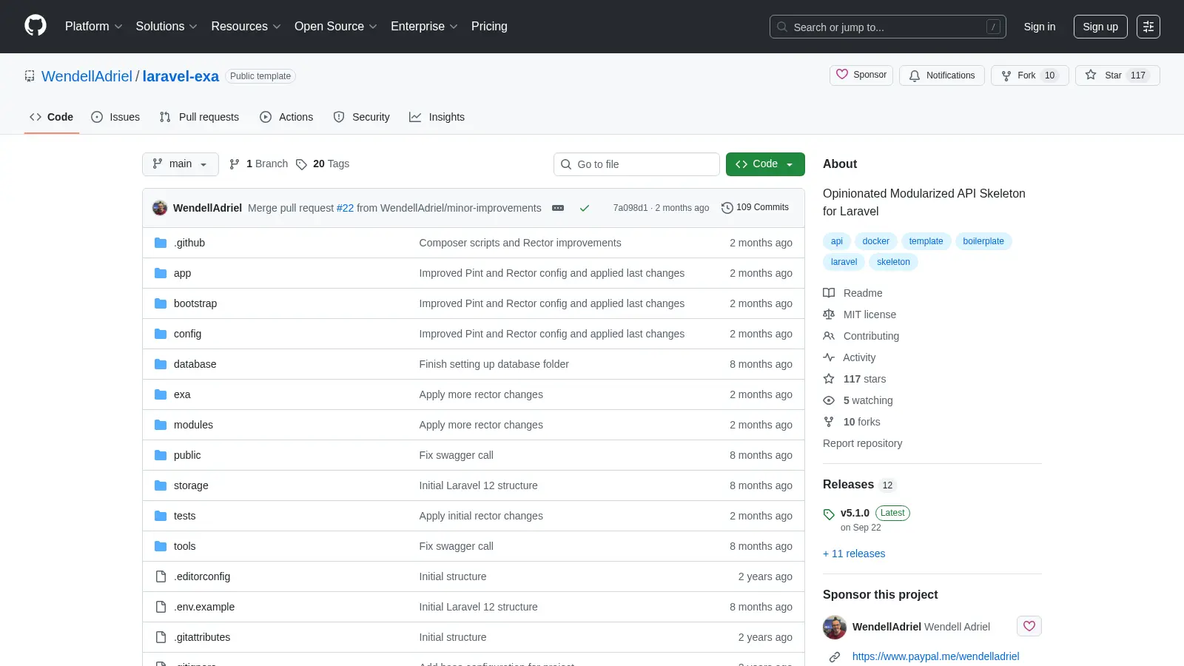The height and width of the screenshot is (666, 1184).
Task: Select the boilerplate topic tag
Action: 983,241
